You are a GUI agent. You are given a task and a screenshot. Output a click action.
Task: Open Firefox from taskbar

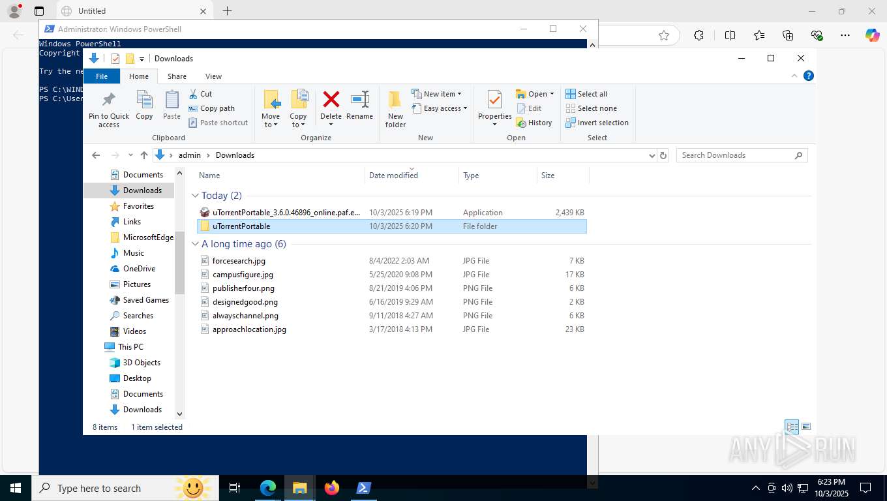(x=332, y=488)
